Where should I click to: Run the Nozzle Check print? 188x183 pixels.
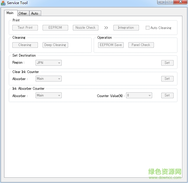(x=85, y=28)
